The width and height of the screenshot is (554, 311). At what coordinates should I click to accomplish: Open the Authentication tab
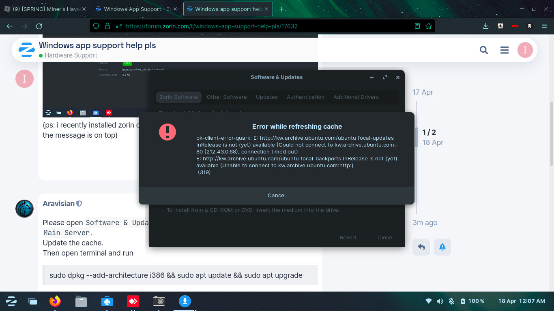(305, 97)
